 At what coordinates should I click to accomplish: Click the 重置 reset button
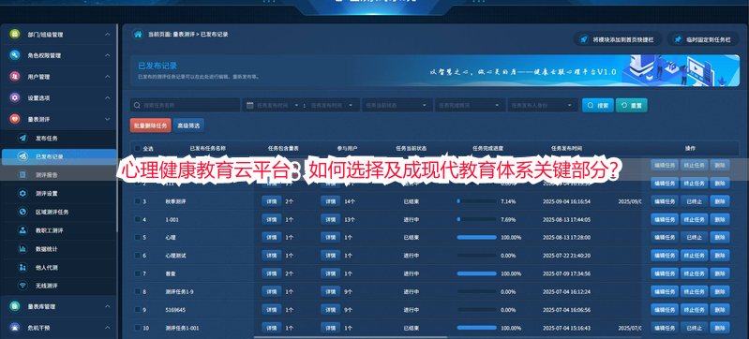(632, 105)
